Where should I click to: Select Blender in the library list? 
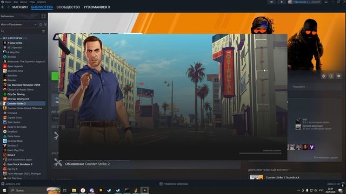pyautogui.click(x=12, y=80)
